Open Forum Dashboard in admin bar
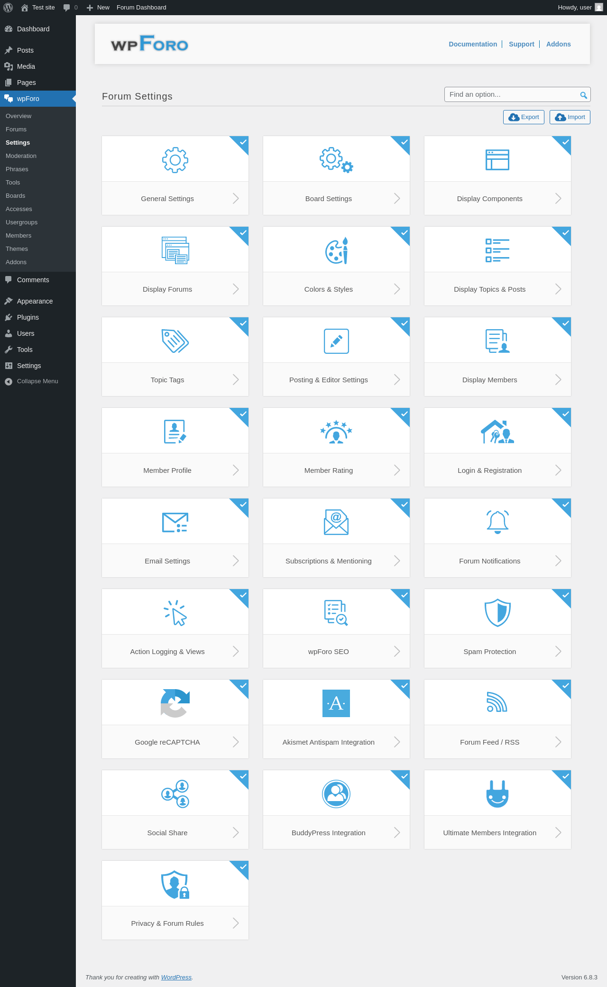 (x=141, y=8)
